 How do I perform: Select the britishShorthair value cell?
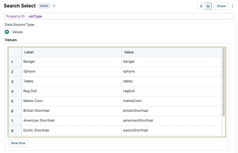pos(171,111)
